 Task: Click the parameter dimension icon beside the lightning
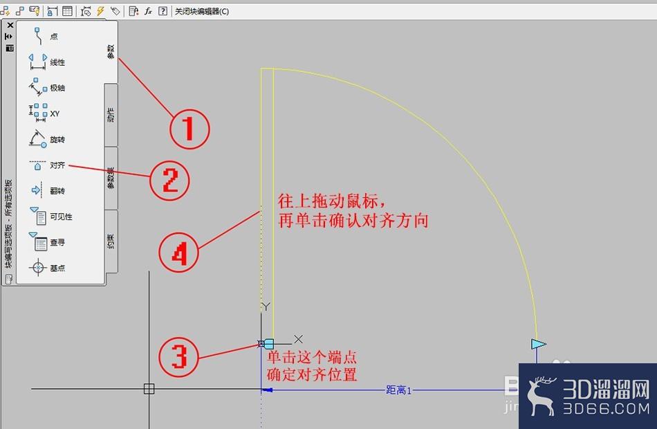[86, 11]
